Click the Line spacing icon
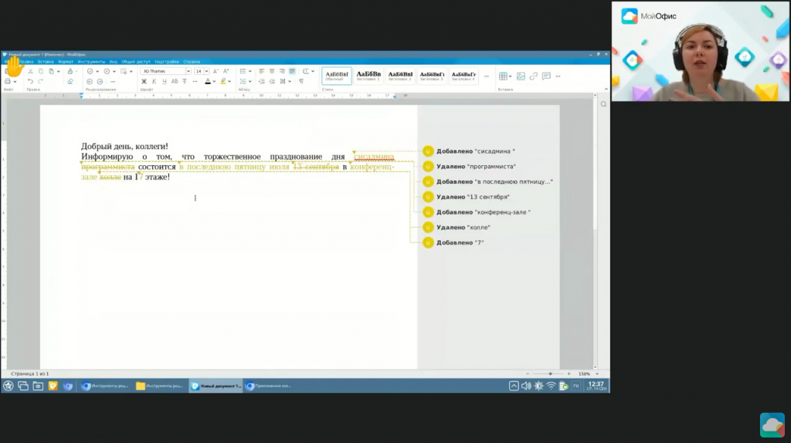This screenshot has width=791, height=443. coord(283,81)
